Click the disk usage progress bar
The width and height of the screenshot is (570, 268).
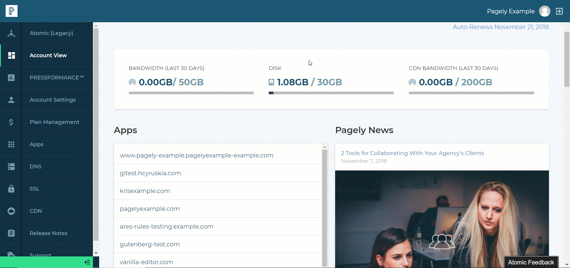331,93
